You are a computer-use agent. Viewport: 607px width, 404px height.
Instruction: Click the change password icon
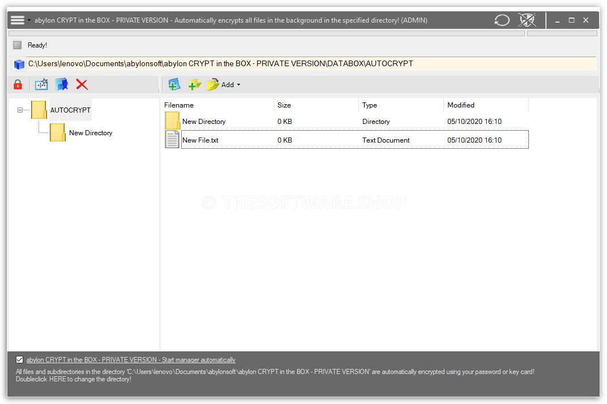[x=41, y=84]
